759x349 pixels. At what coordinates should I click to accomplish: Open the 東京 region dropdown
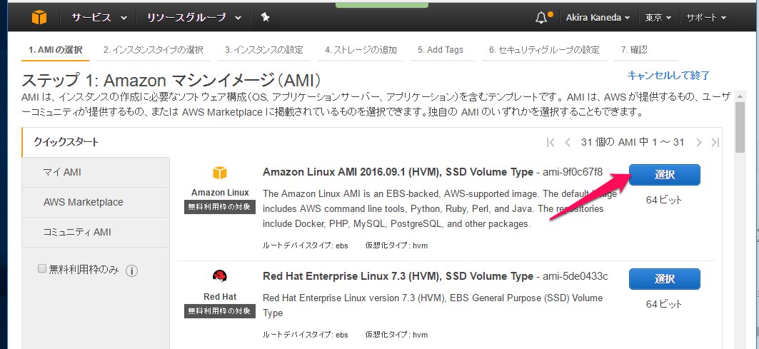pyautogui.click(x=658, y=17)
